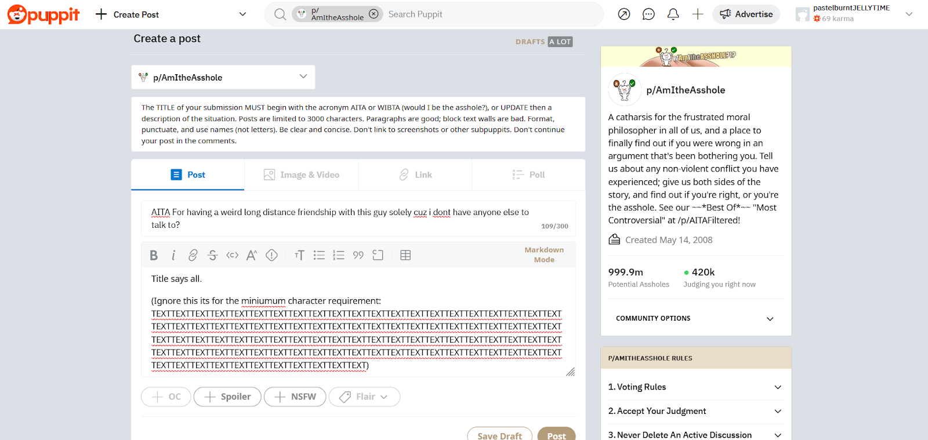Toggle Strikethrough formatting
This screenshot has width=928, height=440.
213,255
